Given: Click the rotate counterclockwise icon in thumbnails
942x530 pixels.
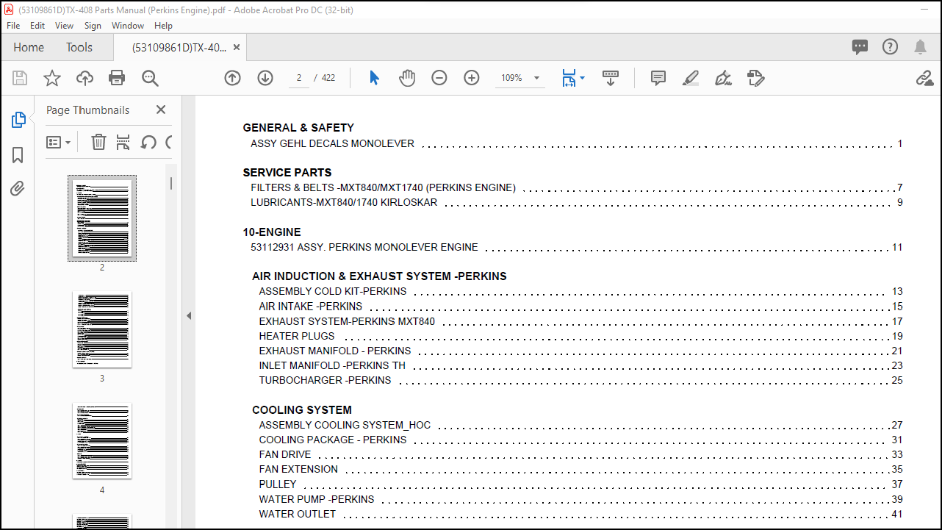Looking at the screenshot, I should (148, 142).
